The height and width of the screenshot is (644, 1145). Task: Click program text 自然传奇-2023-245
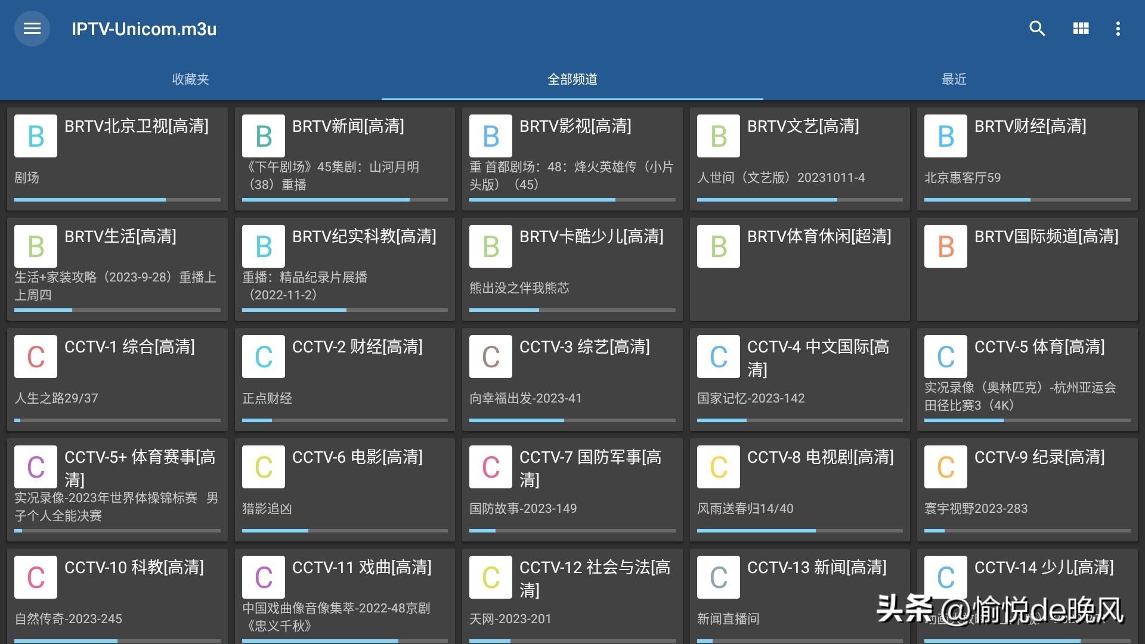coord(69,619)
